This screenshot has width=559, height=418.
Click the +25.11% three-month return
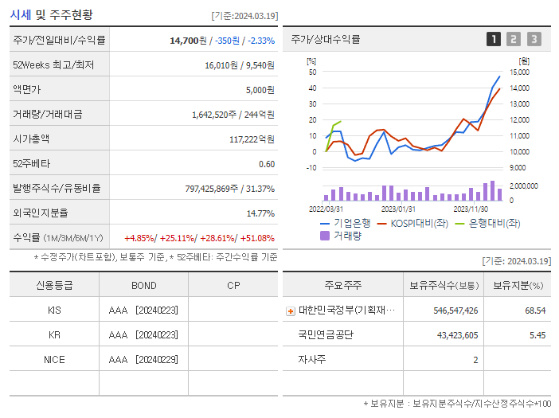tap(178, 238)
